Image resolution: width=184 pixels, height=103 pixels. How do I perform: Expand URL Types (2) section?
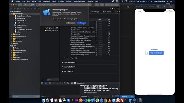(62, 71)
